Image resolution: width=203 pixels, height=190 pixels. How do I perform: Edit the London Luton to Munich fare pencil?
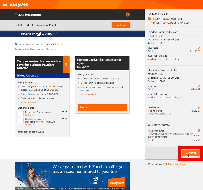pos(199,48)
